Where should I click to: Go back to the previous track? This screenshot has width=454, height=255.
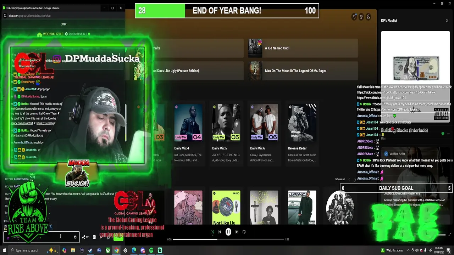pyautogui.click(x=220, y=232)
